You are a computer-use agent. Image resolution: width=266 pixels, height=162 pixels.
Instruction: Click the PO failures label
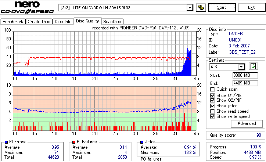click(x=151, y=159)
